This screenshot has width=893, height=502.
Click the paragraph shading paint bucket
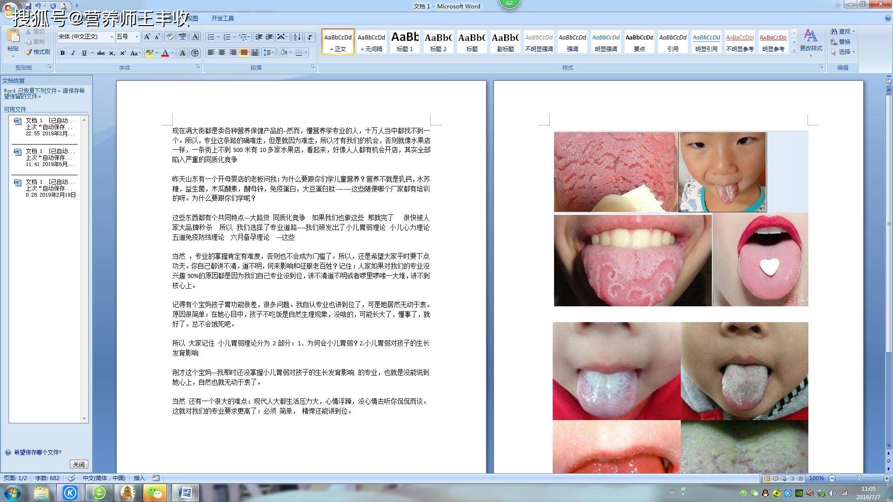pos(283,53)
